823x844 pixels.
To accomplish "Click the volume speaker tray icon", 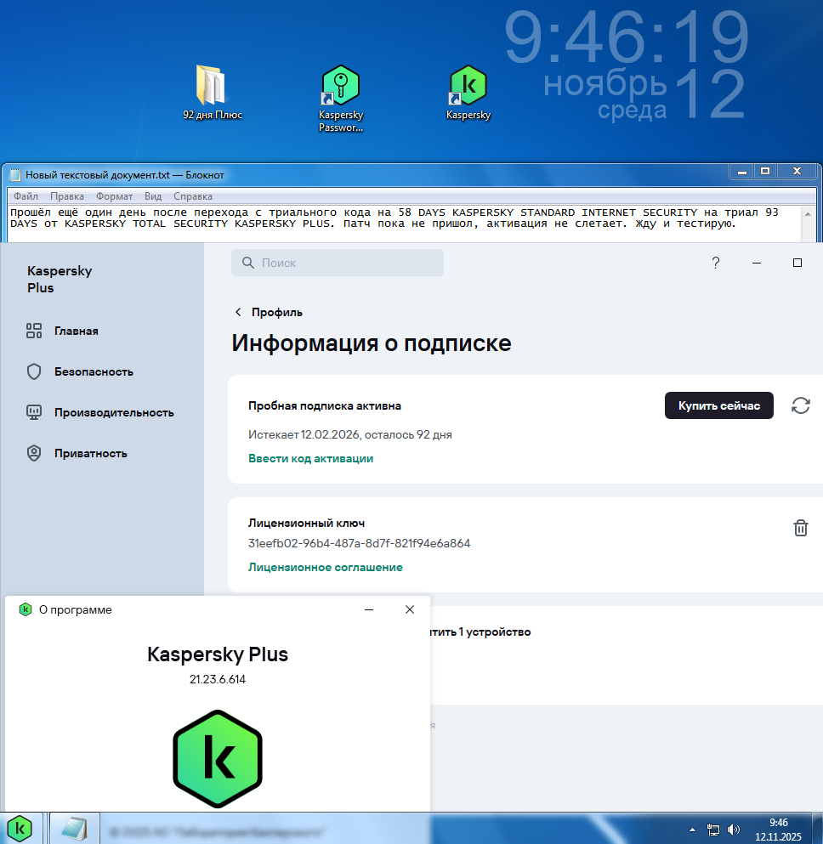I will tap(733, 830).
